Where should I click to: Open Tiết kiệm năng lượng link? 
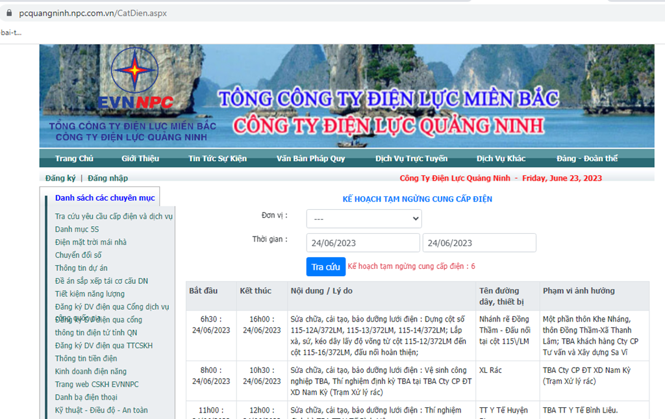[90, 294]
